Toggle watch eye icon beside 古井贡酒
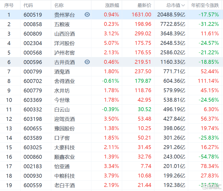 pyautogui.click(x=87, y=62)
